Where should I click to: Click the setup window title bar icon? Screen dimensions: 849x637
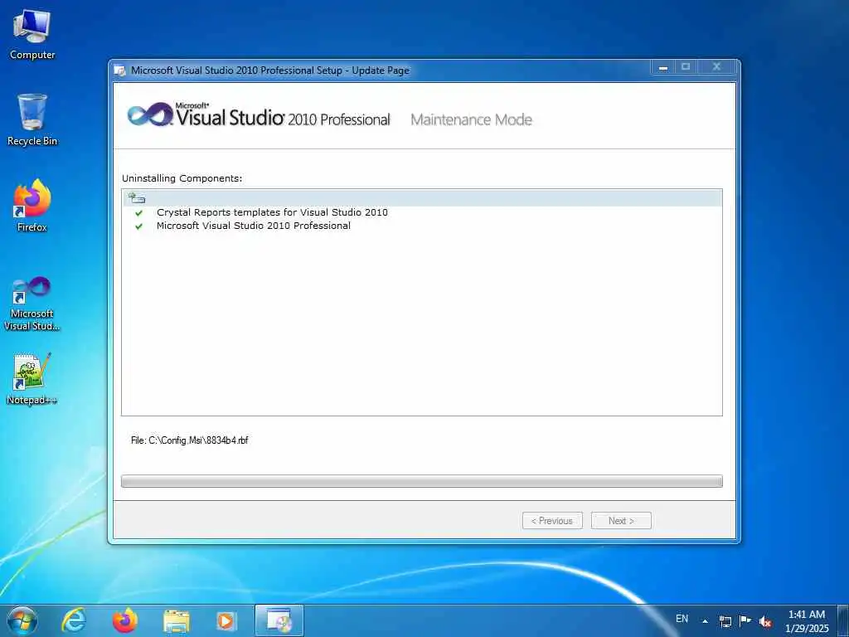(119, 71)
